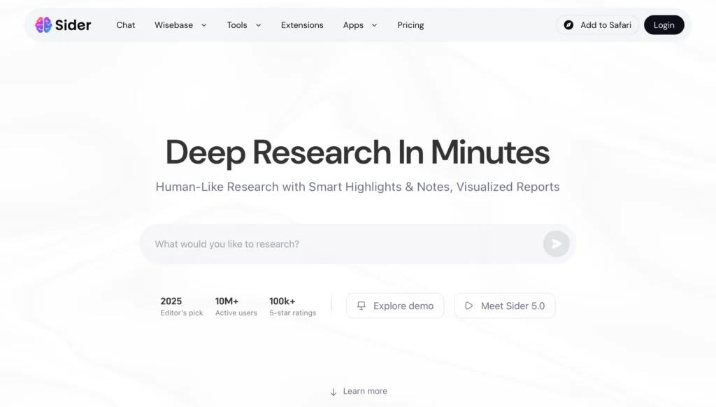The image size is (716, 407).
Task: Click the send arrow icon in search box
Action: click(556, 244)
